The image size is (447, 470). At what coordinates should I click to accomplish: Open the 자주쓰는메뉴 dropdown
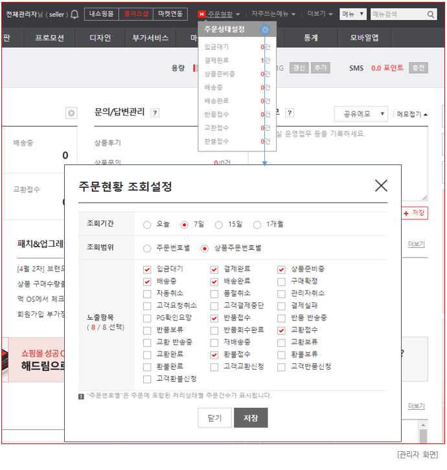(273, 14)
